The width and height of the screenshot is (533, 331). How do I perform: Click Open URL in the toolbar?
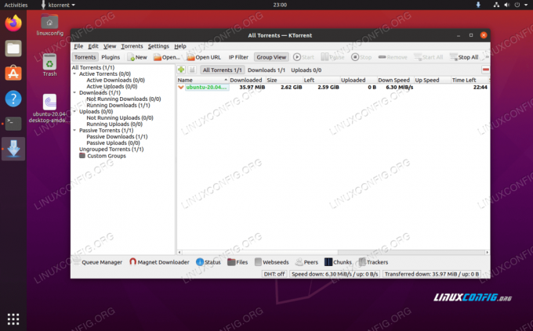[x=204, y=57]
